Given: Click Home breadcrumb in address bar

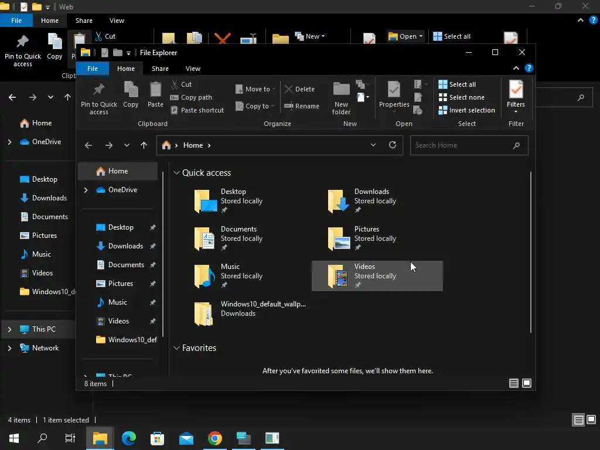Looking at the screenshot, I should click(x=193, y=145).
